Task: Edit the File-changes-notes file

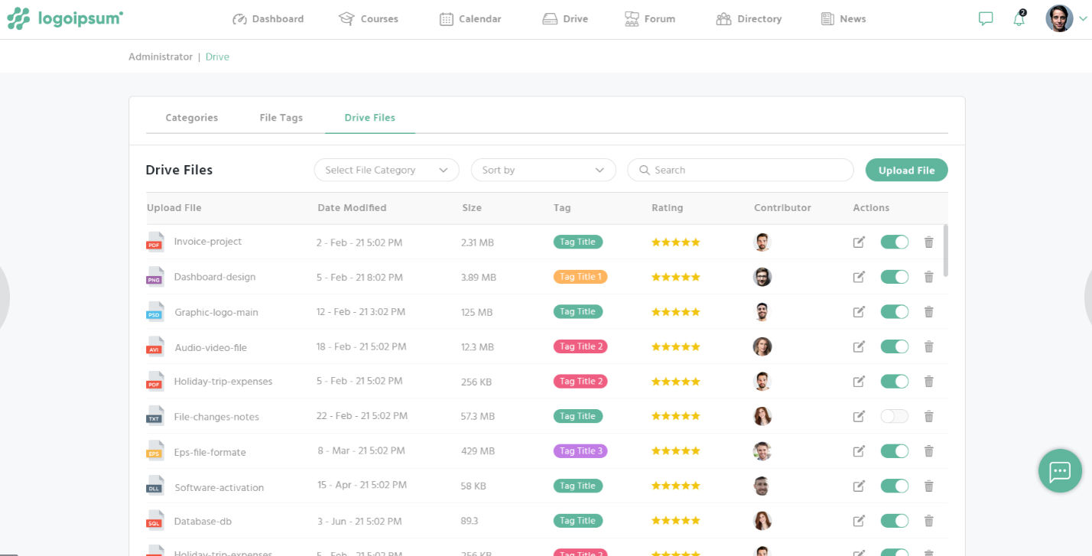Action: coord(859,416)
